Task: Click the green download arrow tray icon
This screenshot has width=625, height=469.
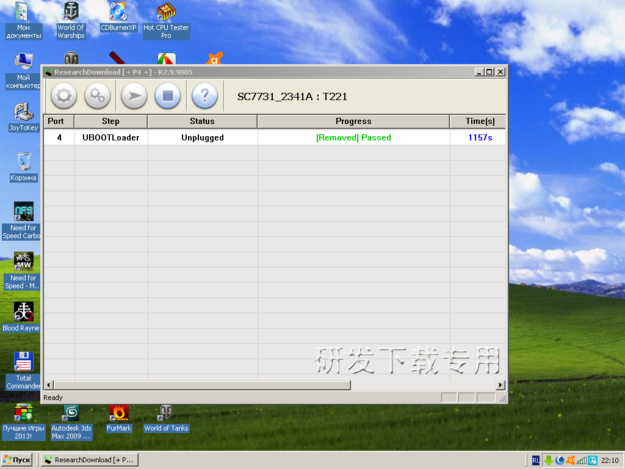Action: point(549,460)
